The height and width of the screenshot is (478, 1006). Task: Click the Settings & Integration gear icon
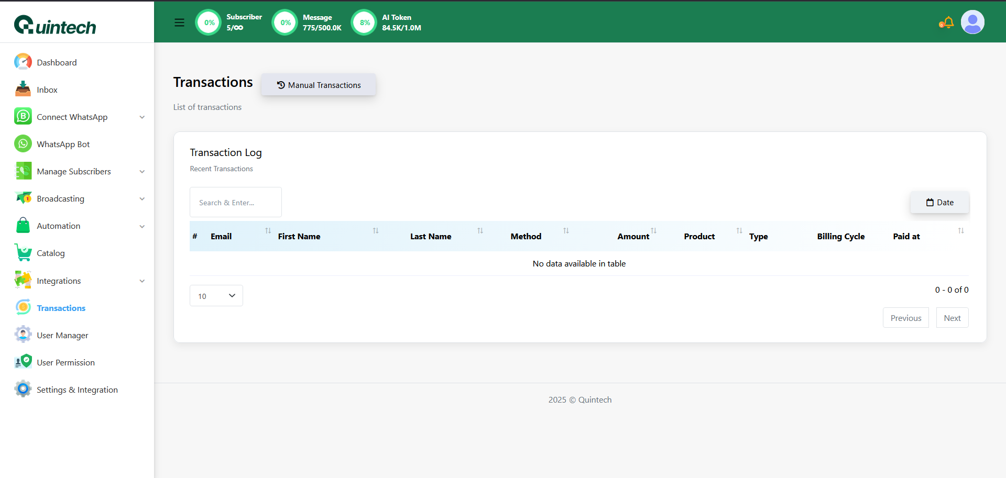[x=23, y=390]
